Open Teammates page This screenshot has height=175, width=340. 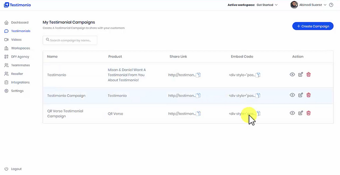click(x=17, y=65)
